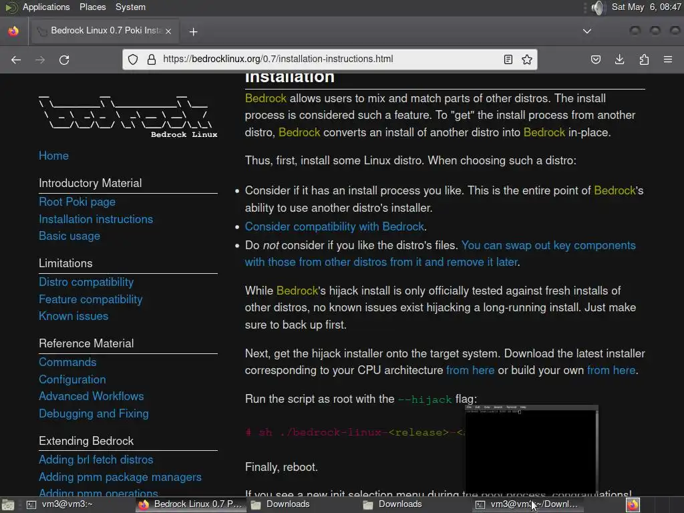This screenshot has width=684, height=513.
Task: Open the Home sidebar link
Action: tap(53, 156)
